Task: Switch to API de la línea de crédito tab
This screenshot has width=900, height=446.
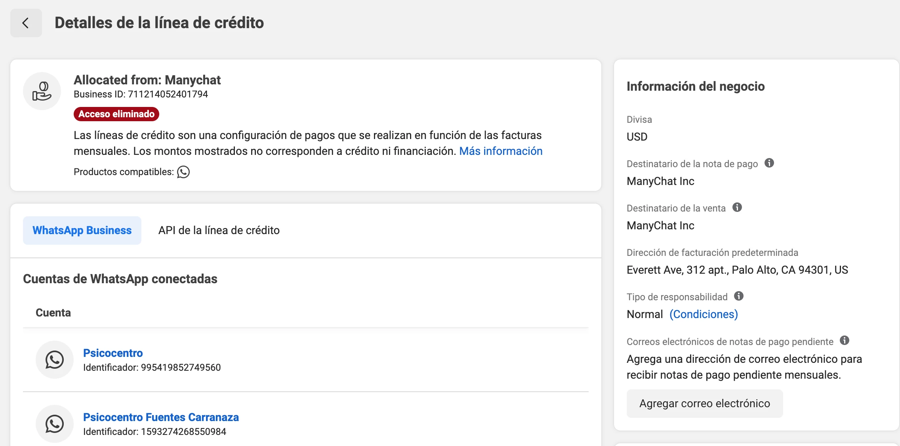Action: (219, 231)
